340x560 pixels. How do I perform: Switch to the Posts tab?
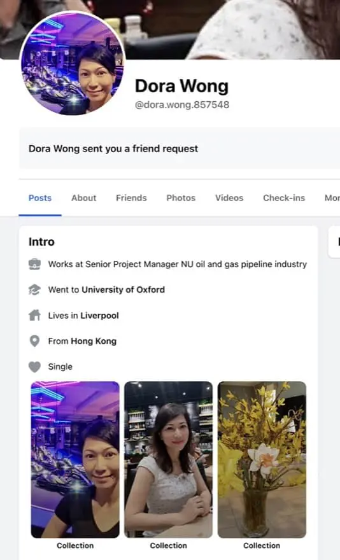40,198
